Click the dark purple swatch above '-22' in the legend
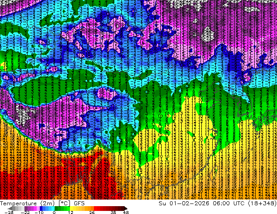The width and height of the screenshot is (277, 214). pos(26,208)
